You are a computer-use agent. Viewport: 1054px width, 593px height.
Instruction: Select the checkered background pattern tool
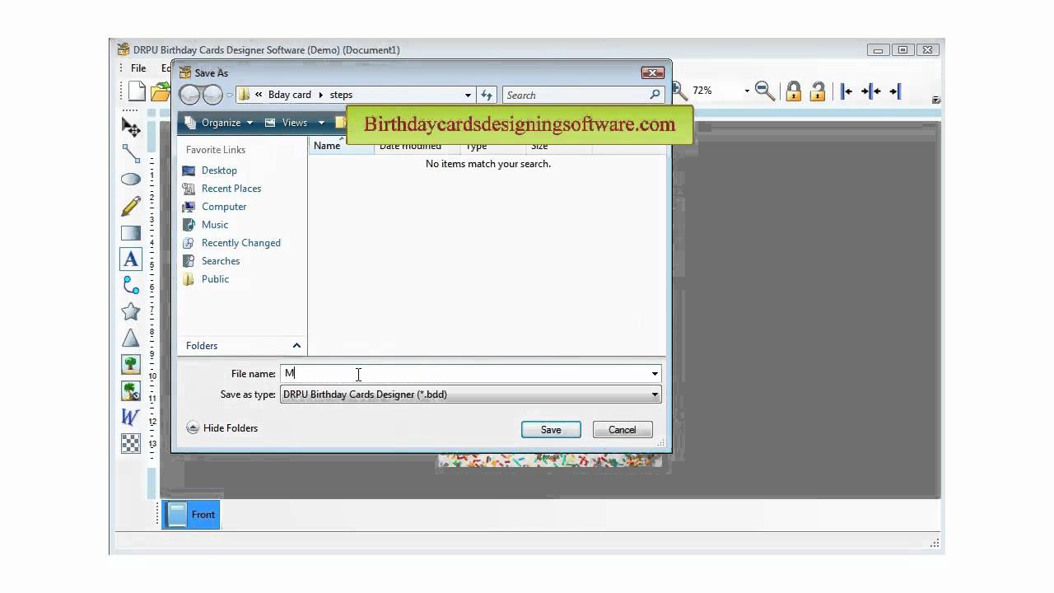[131, 443]
